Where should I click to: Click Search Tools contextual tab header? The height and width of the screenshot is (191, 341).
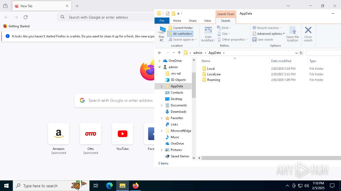(226, 14)
